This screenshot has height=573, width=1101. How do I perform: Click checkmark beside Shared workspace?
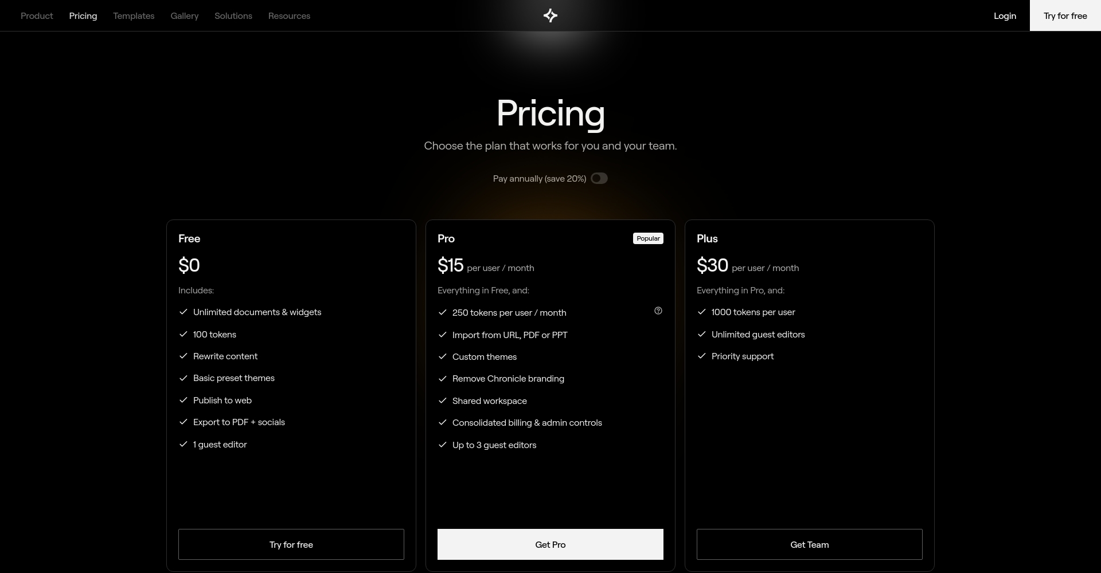[443, 401]
